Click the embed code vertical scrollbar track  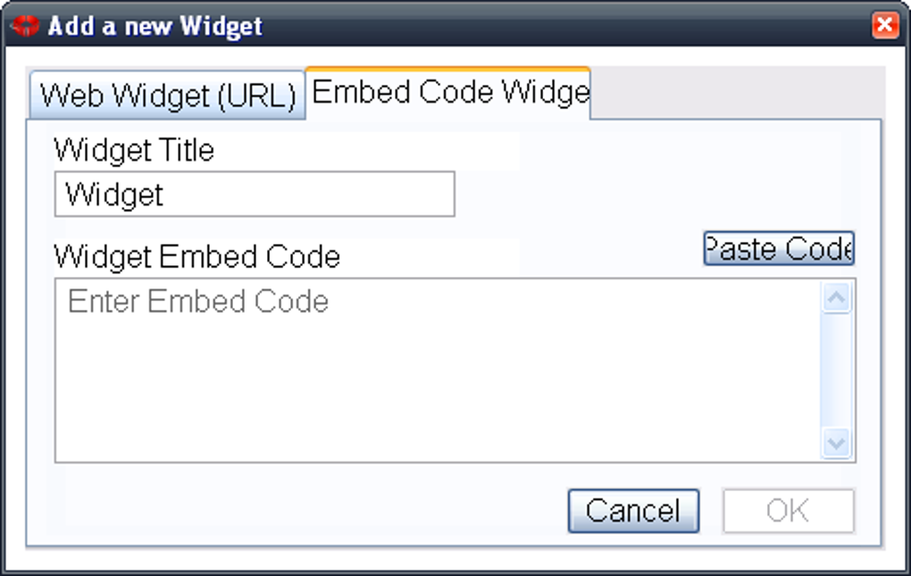pyautogui.click(x=836, y=371)
